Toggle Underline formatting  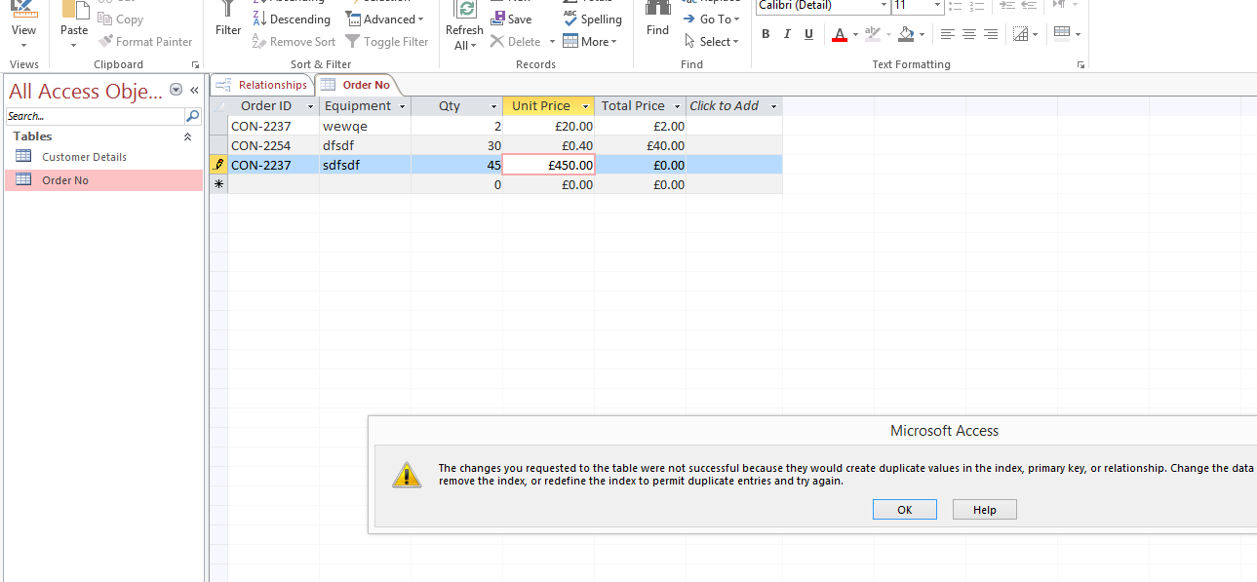(x=808, y=34)
